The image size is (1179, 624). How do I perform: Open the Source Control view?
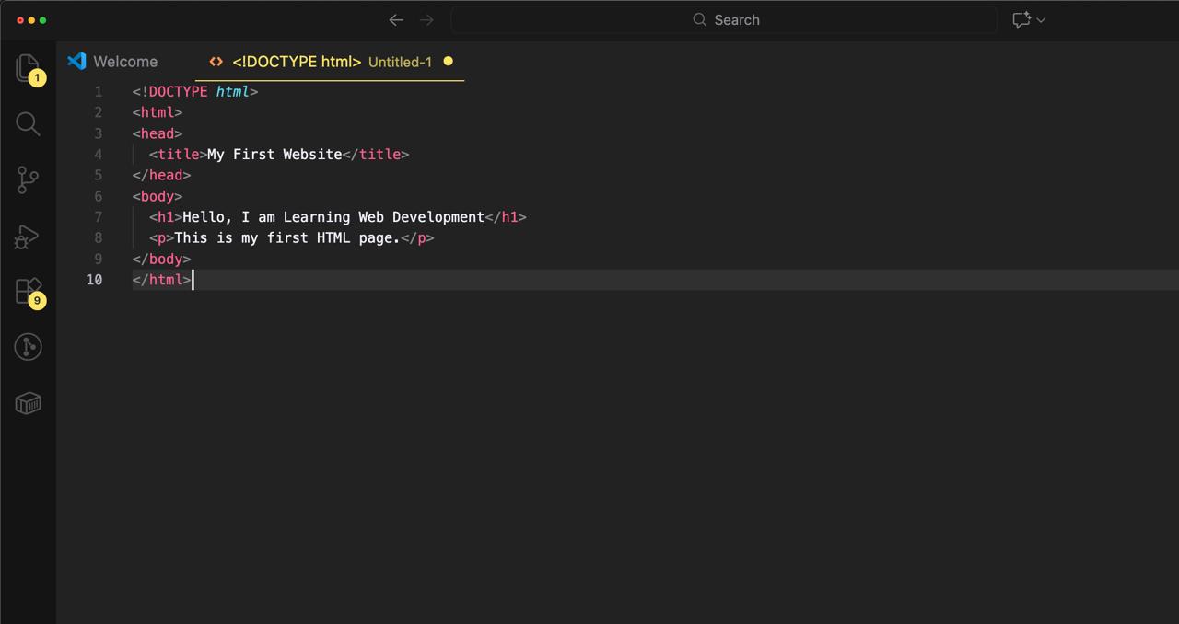pos(28,180)
